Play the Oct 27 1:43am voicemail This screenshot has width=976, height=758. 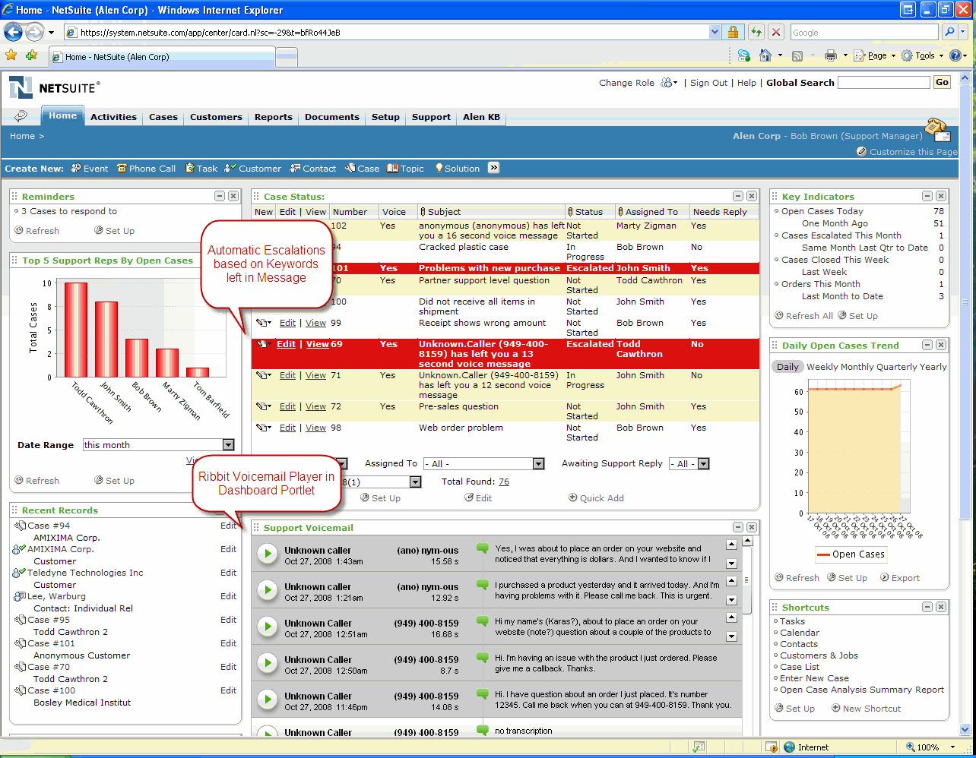click(267, 554)
